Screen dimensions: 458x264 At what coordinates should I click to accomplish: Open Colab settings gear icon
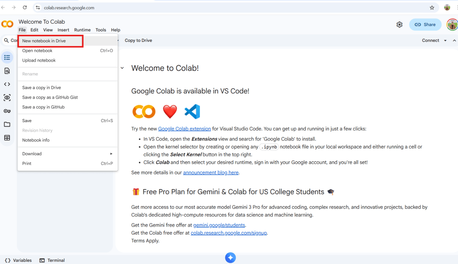(x=399, y=25)
